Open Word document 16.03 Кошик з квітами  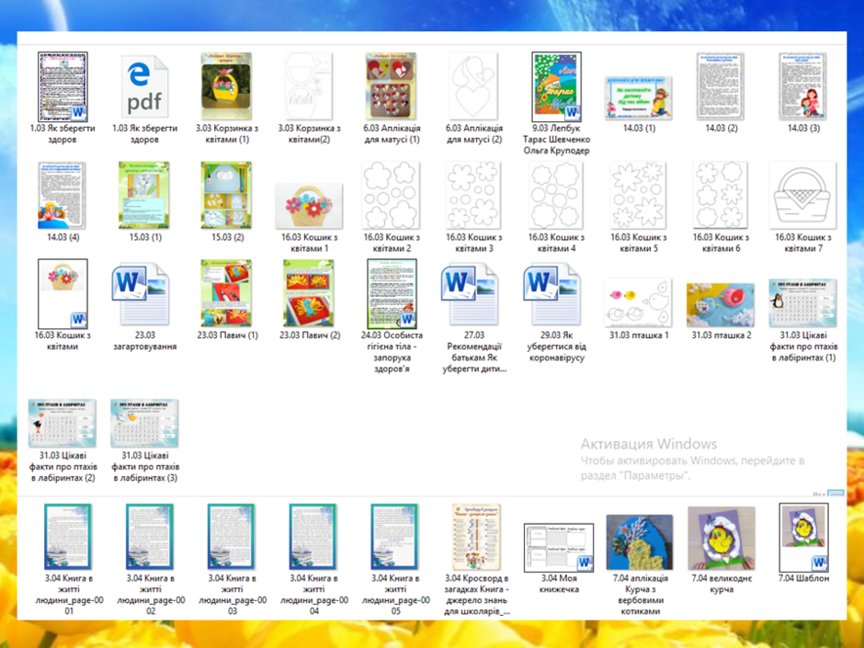[x=63, y=294]
